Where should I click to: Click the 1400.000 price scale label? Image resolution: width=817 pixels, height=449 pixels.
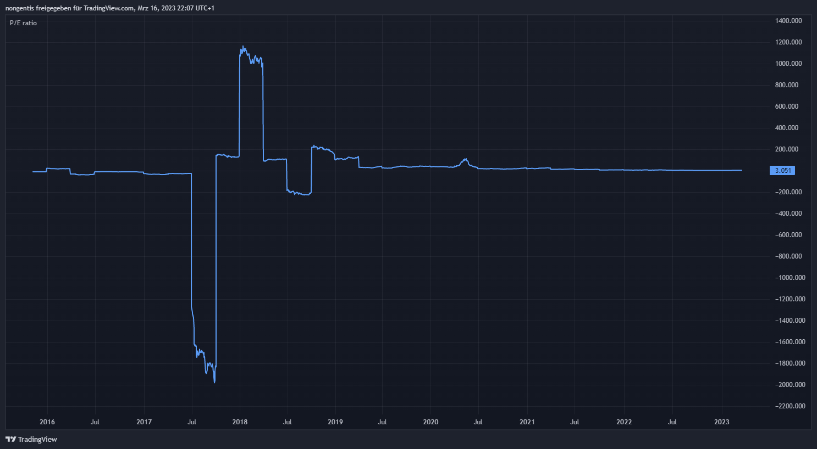coord(788,21)
